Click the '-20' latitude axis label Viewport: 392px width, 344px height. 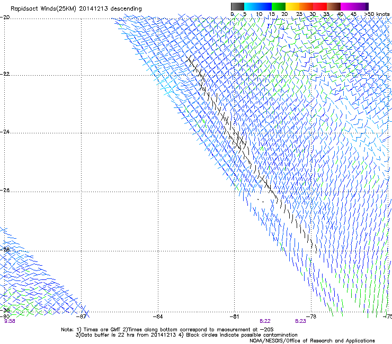coord(5,17)
